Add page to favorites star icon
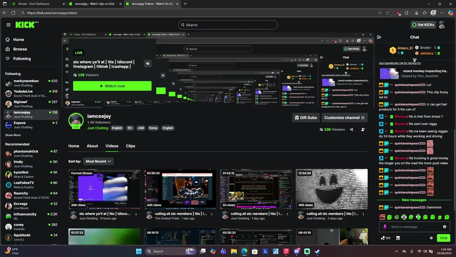456x257 pixels. tap(388, 13)
